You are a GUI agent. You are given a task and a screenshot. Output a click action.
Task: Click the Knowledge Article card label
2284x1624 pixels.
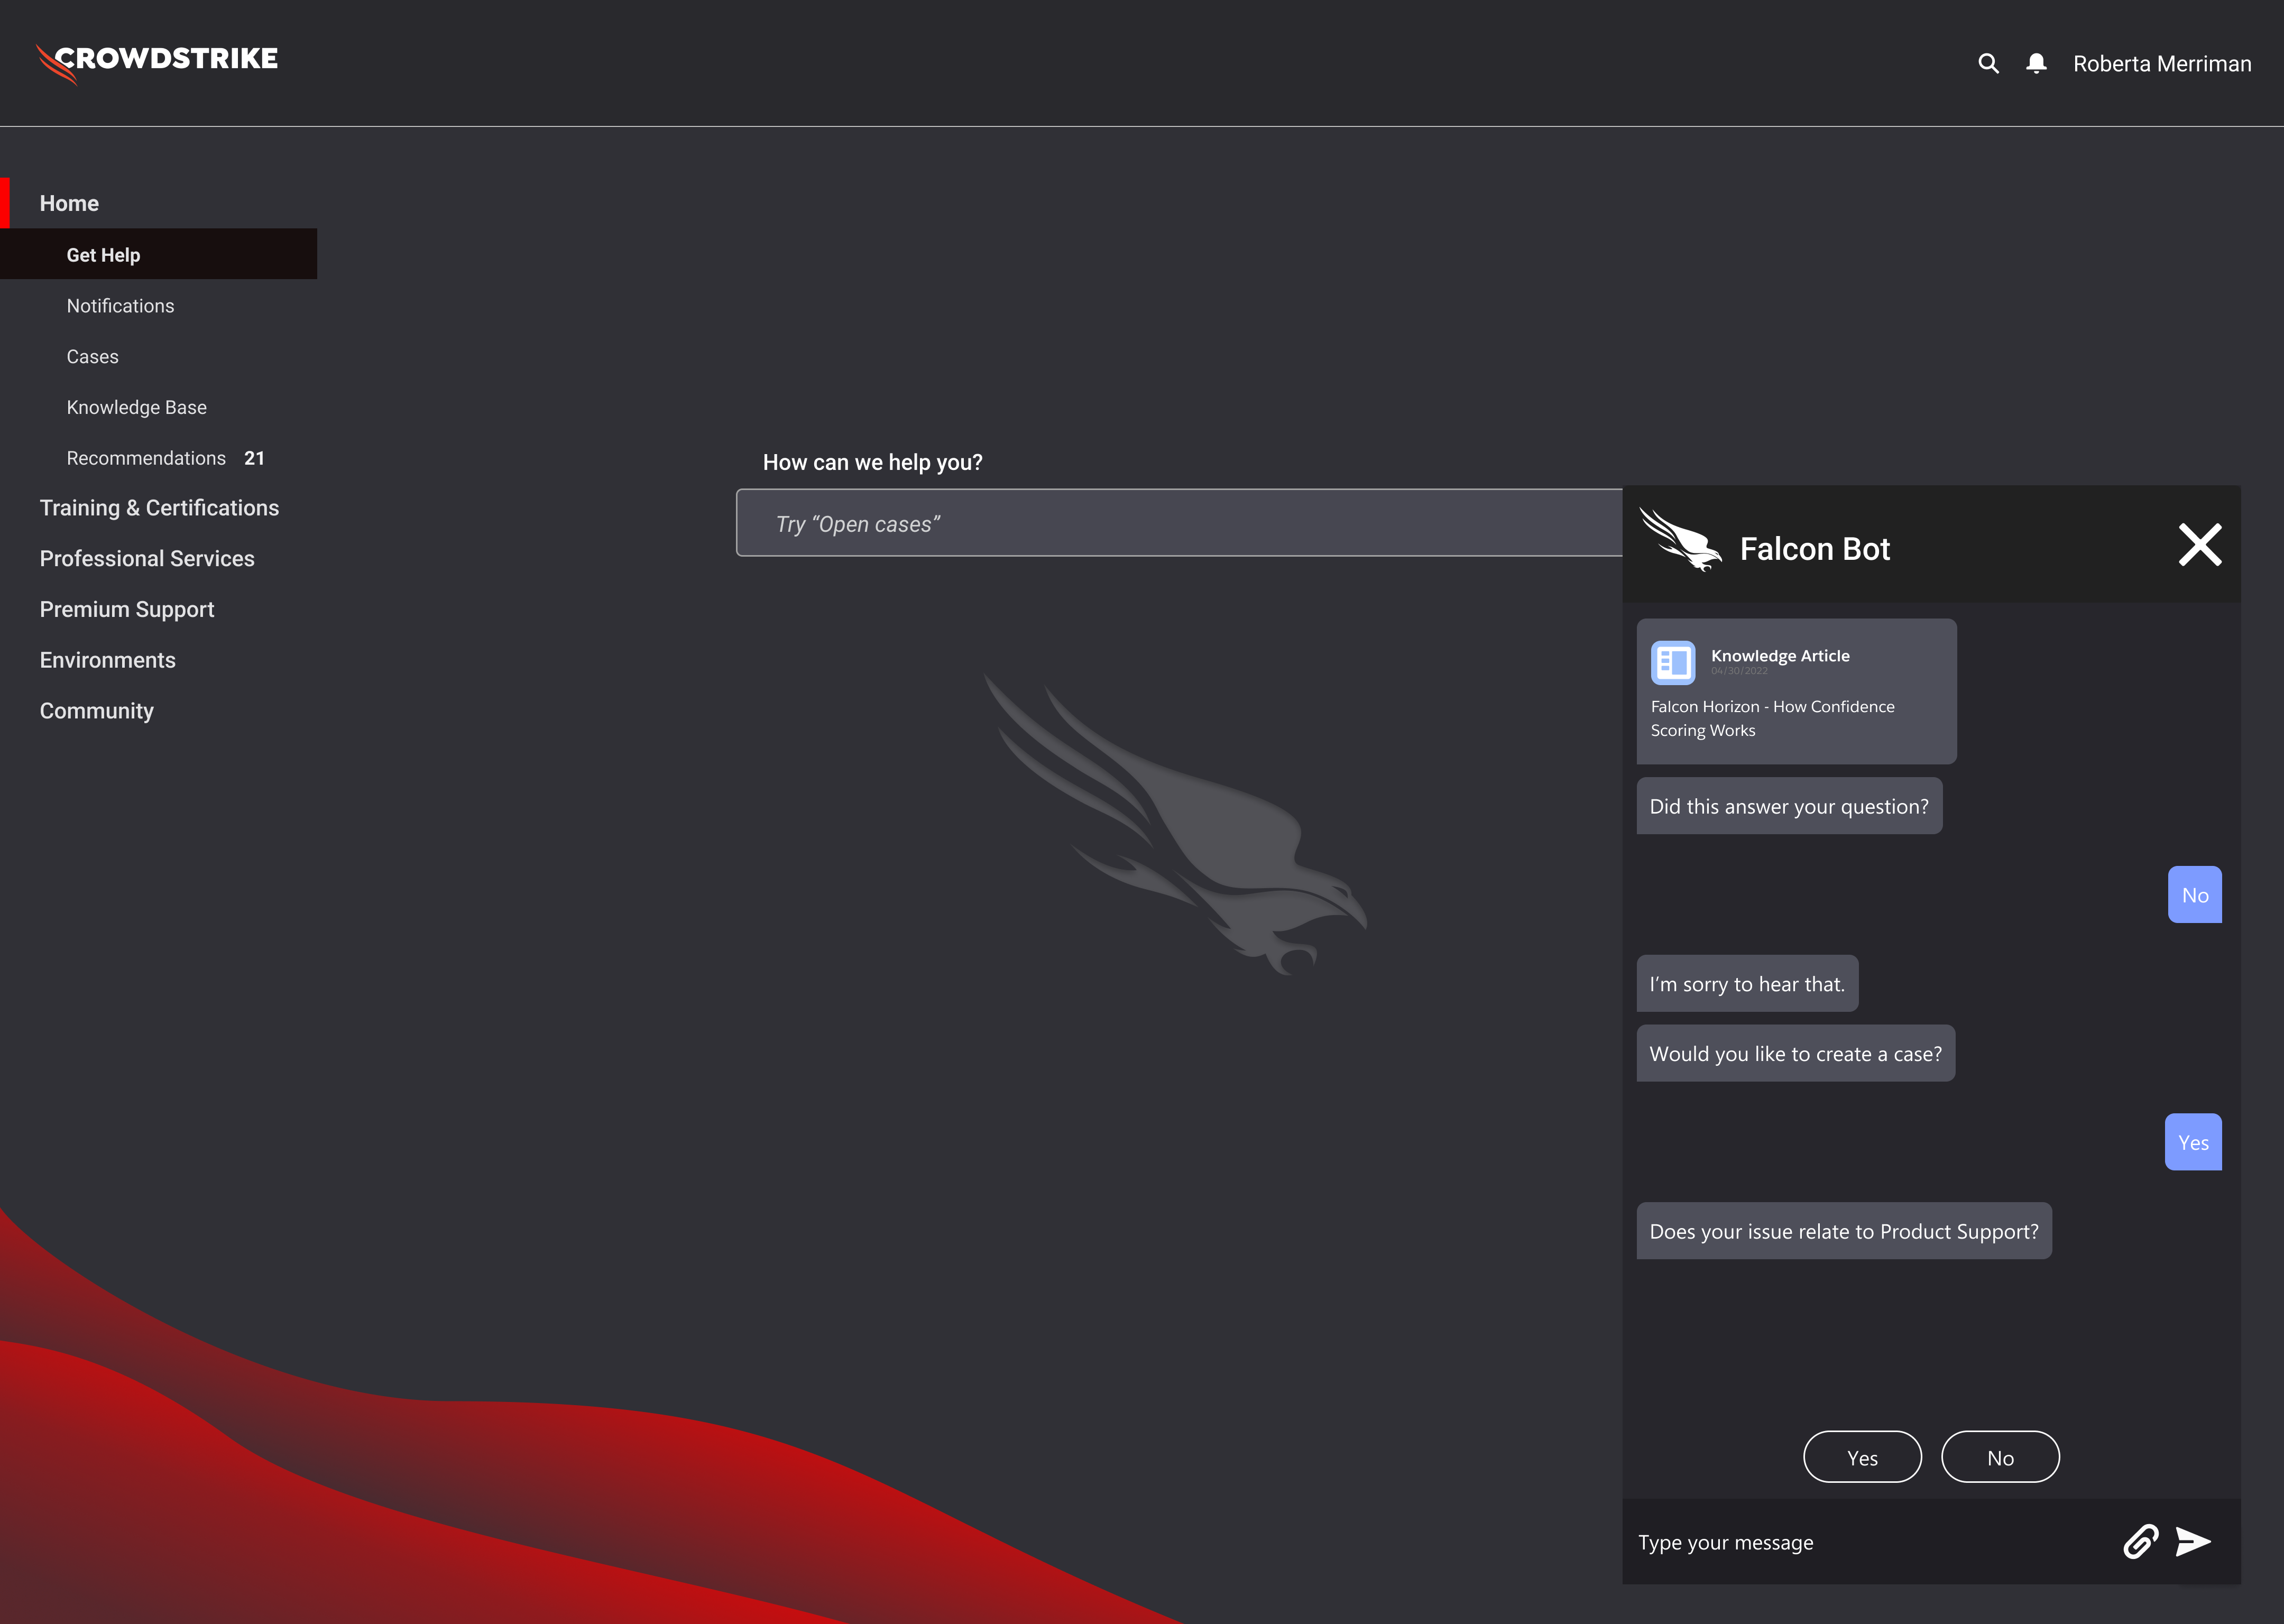tap(1780, 656)
